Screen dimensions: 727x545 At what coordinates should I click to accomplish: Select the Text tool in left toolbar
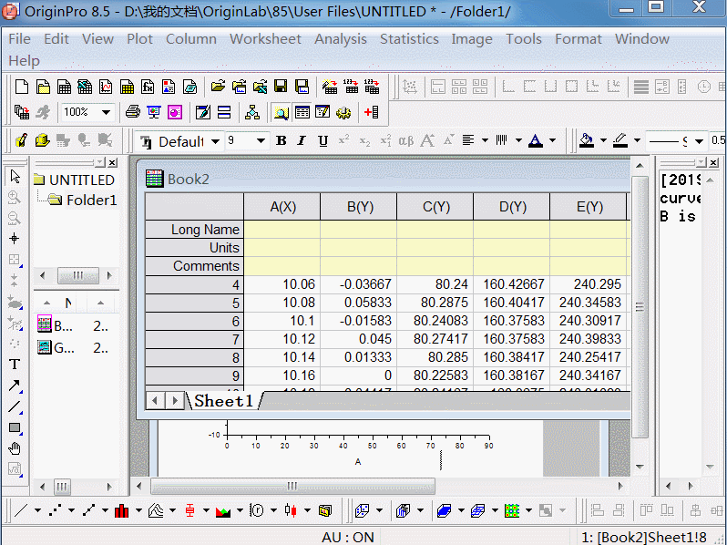coord(15,365)
